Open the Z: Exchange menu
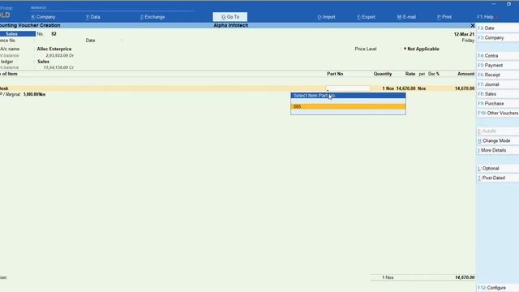Viewport: 519px width, 292px height. pyautogui.click(x=152, y=17)
